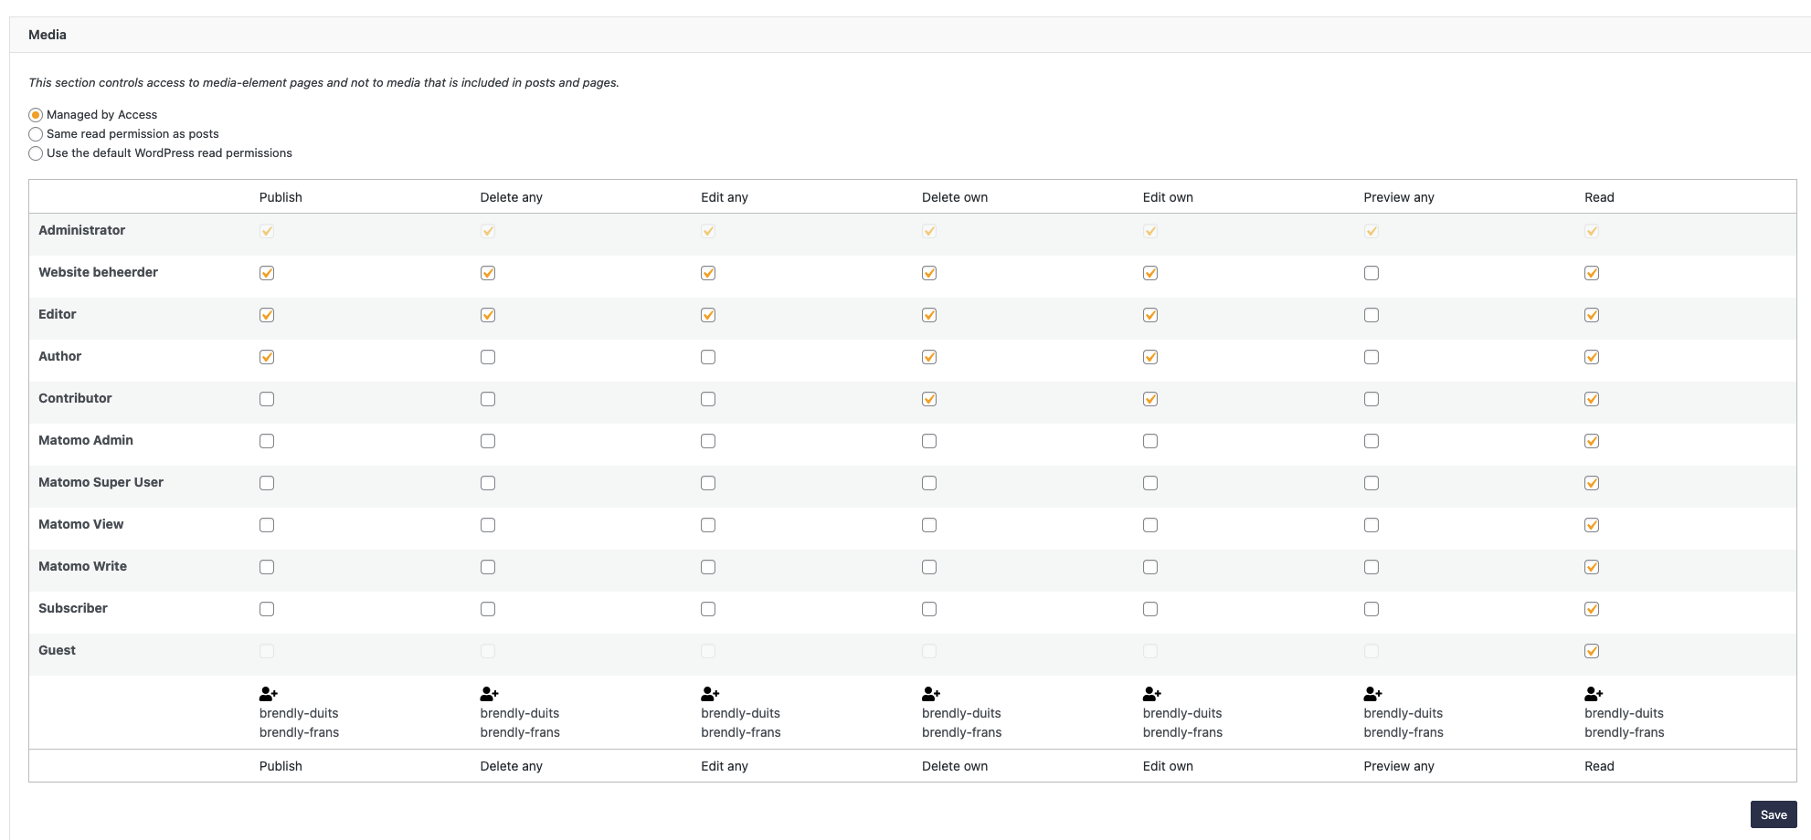The height and width of the screenshot is (840, 1811).
Task: Click add-user icon in Delete any column
Action: 489,694
